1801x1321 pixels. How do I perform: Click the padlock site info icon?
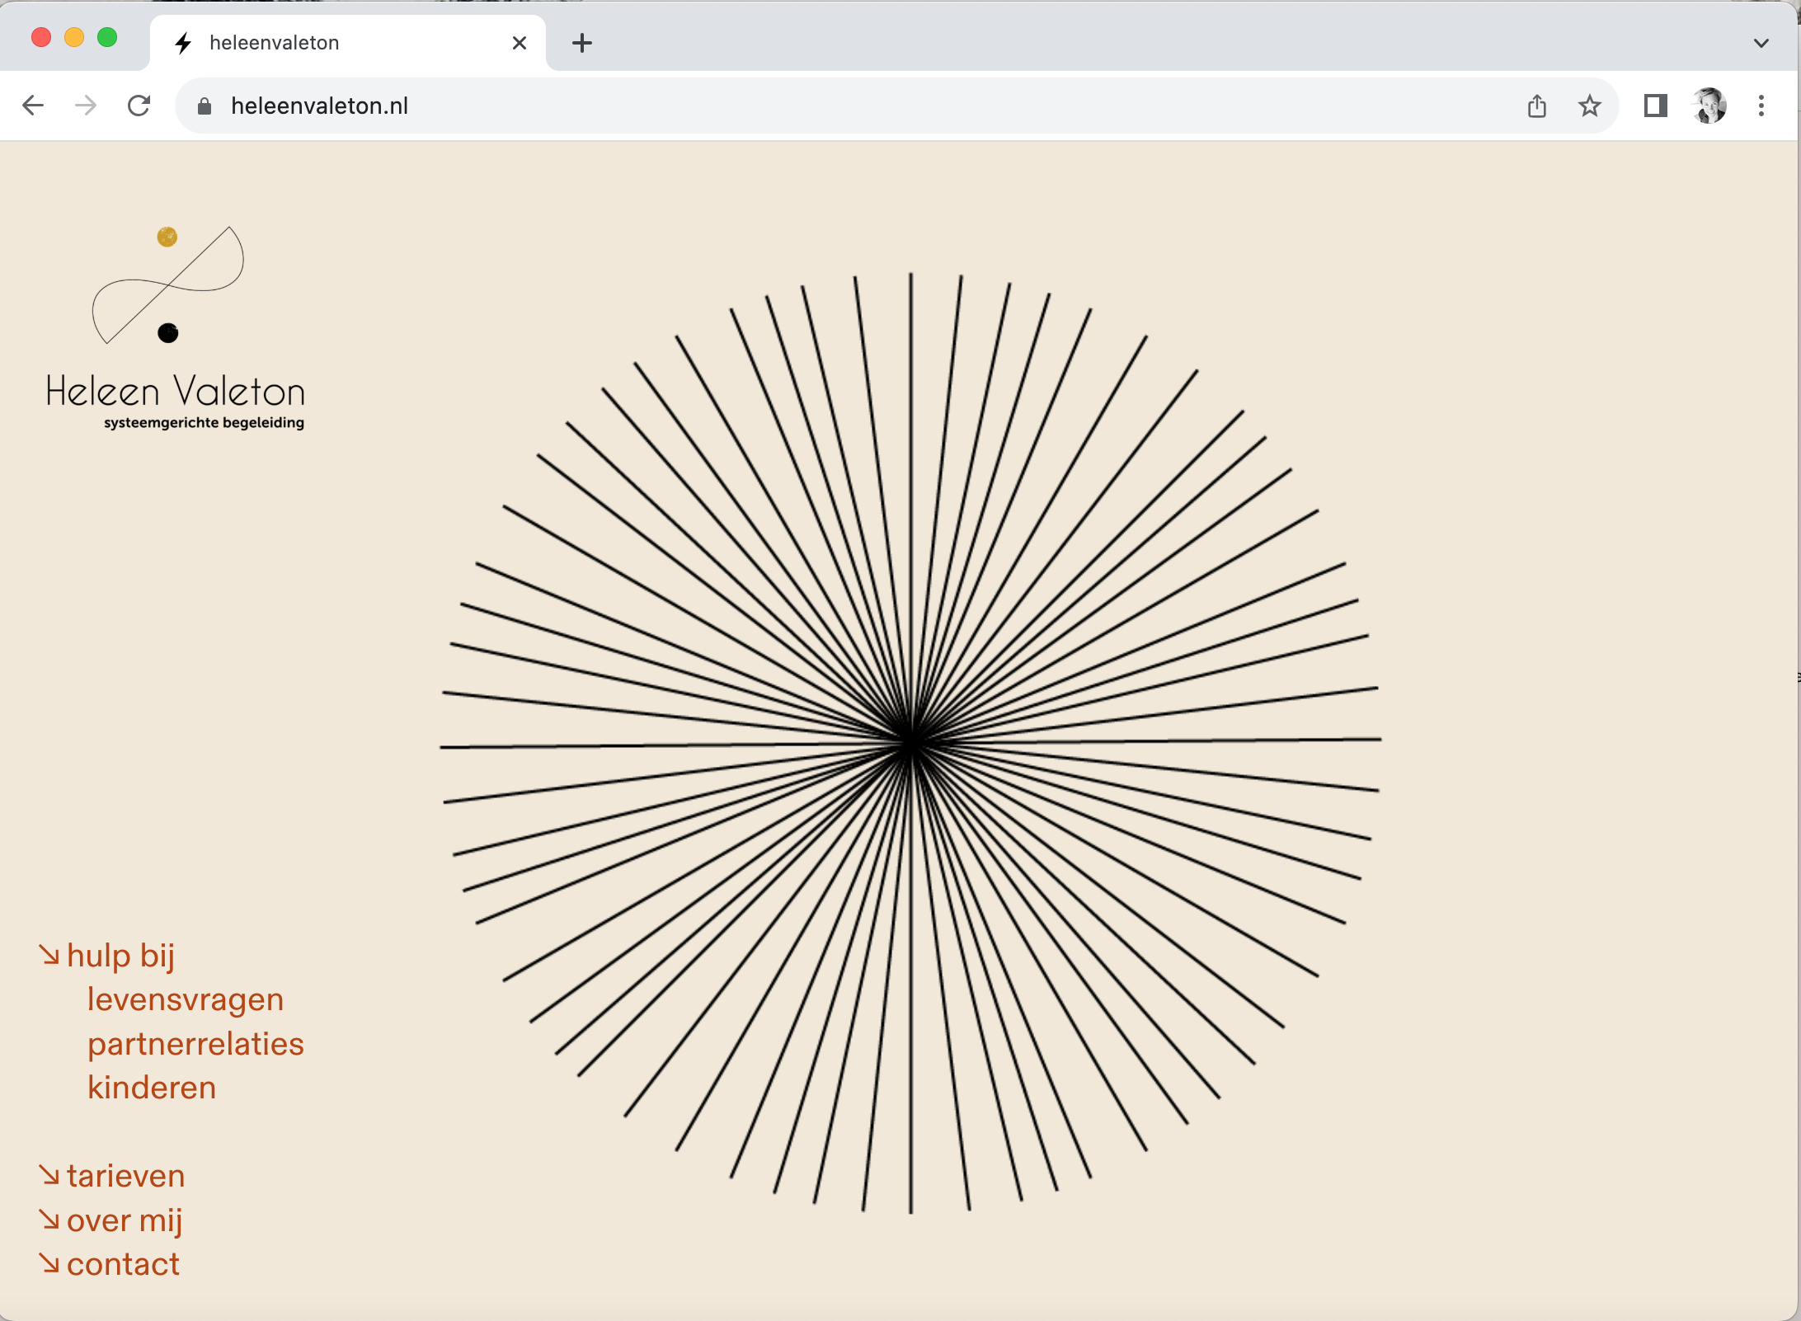(205, 106)
